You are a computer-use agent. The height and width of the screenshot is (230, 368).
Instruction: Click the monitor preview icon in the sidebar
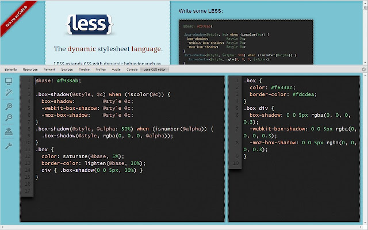pos(9,81)
